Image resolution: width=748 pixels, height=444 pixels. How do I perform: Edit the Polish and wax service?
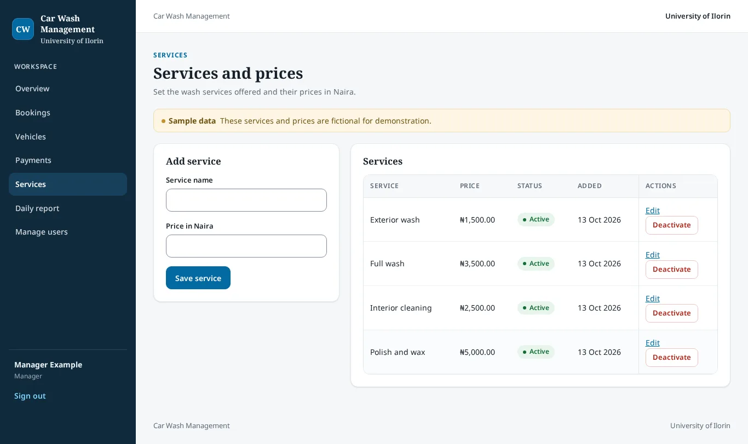pos(653,343)
